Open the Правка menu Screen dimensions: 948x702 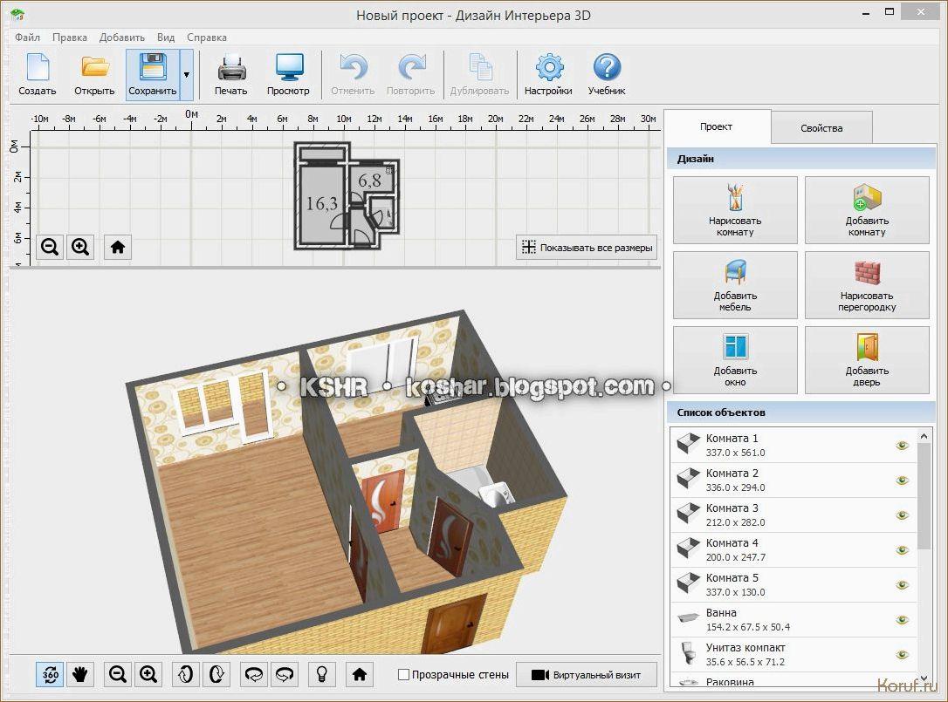(70, 37)
